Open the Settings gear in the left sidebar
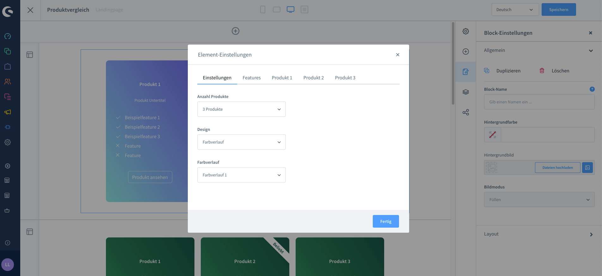This screenshot has width=602, height=276. tap(8, 142)
